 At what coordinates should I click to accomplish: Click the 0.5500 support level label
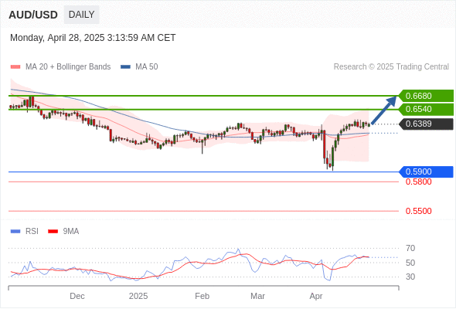pyautogui.click(x=418, y=211)
